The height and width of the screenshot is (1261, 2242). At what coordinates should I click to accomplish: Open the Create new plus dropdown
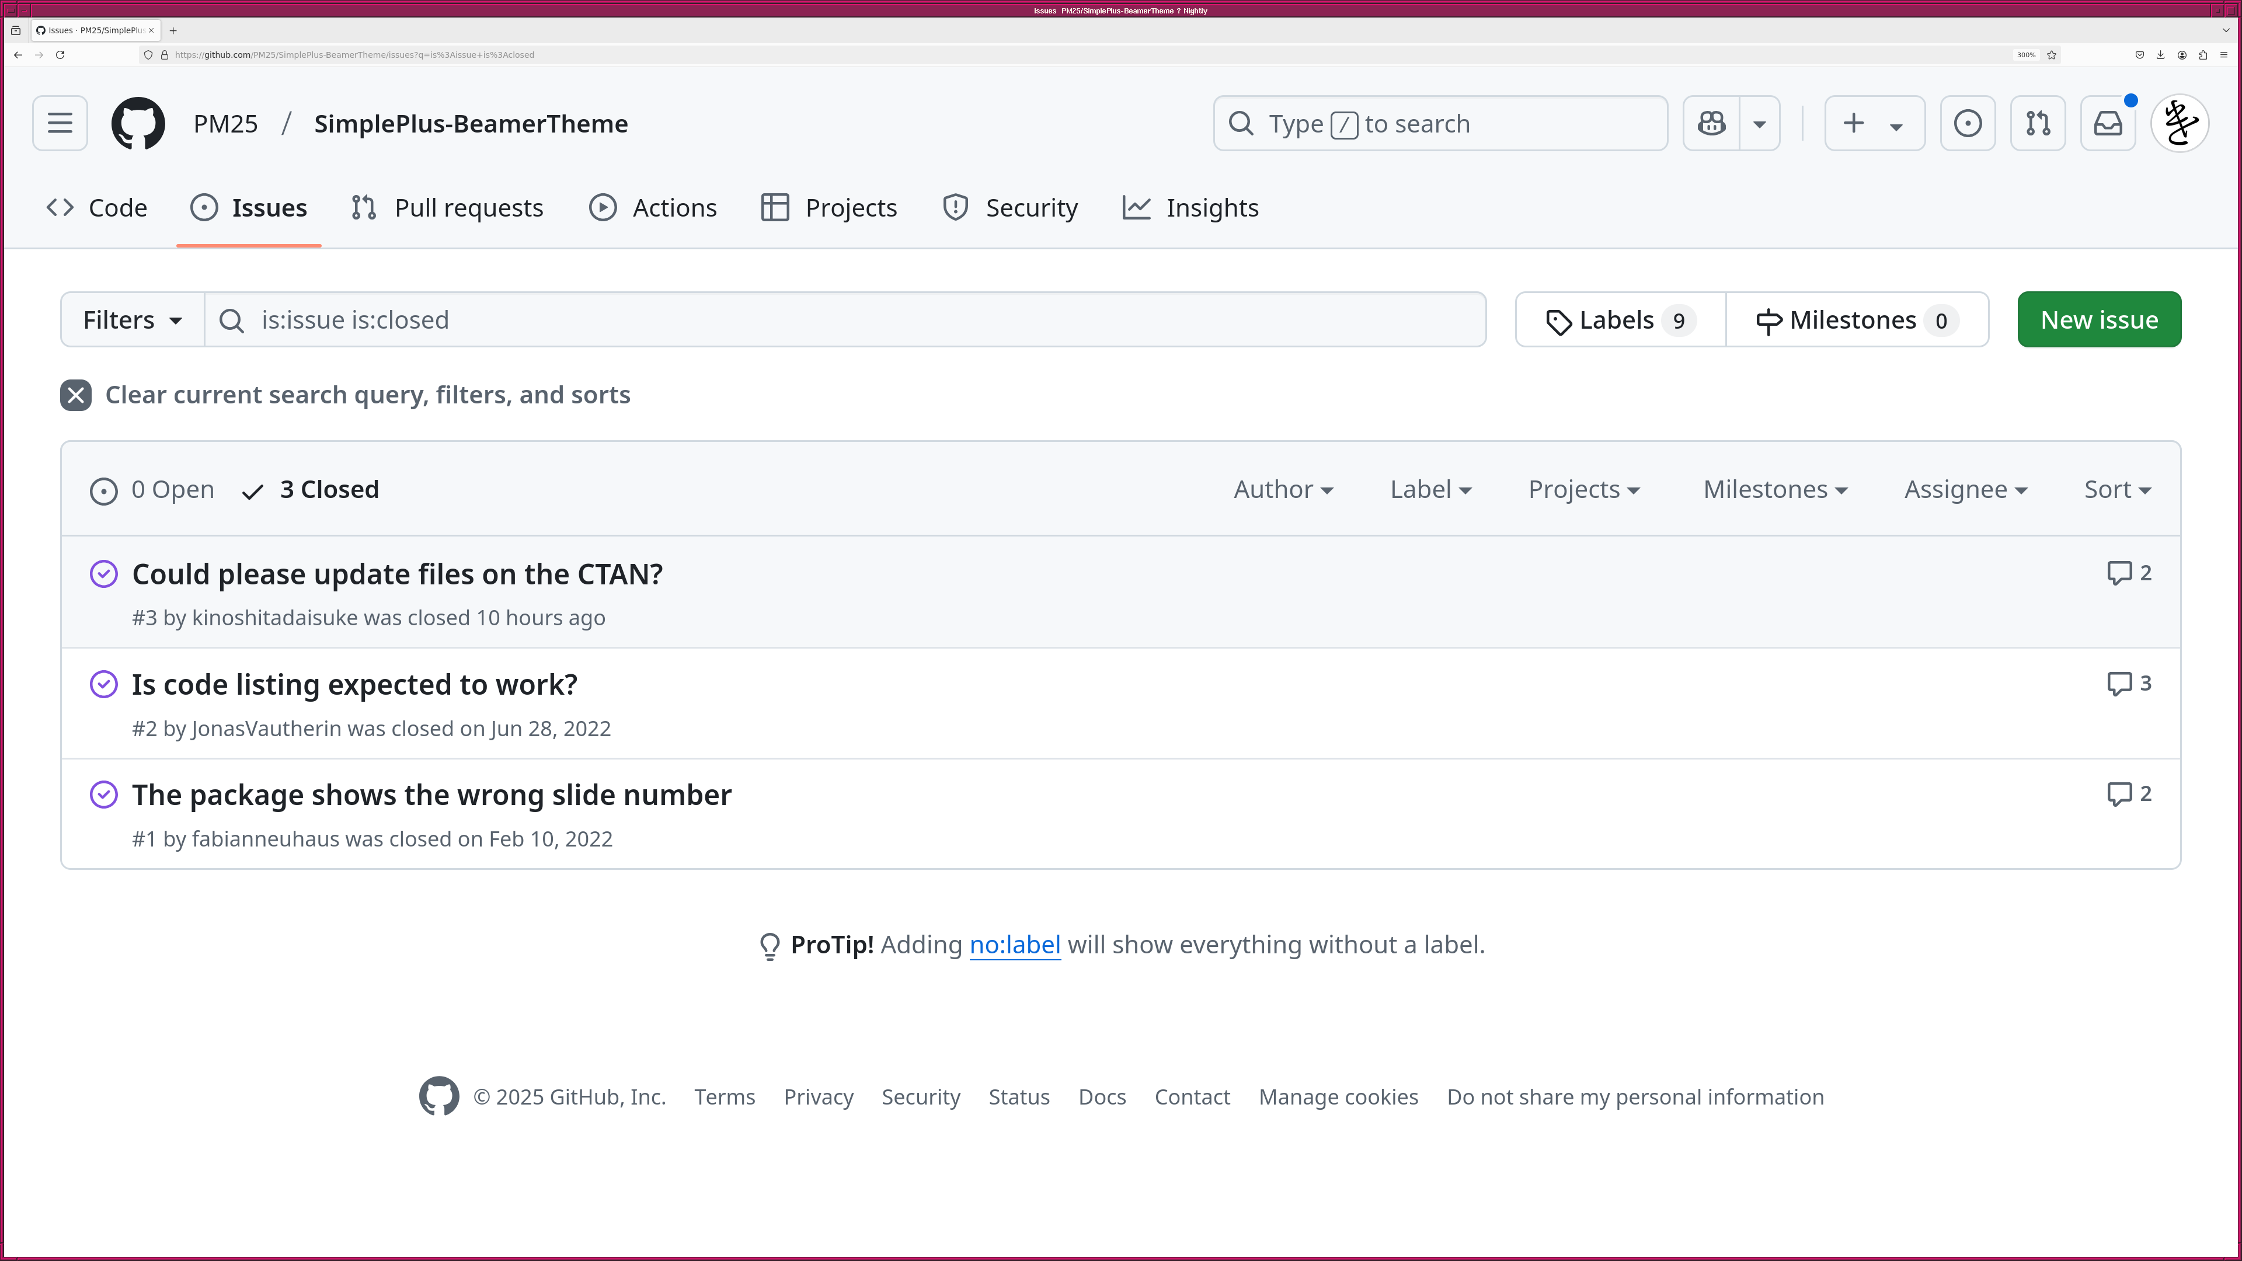[x=1874, y=124]
